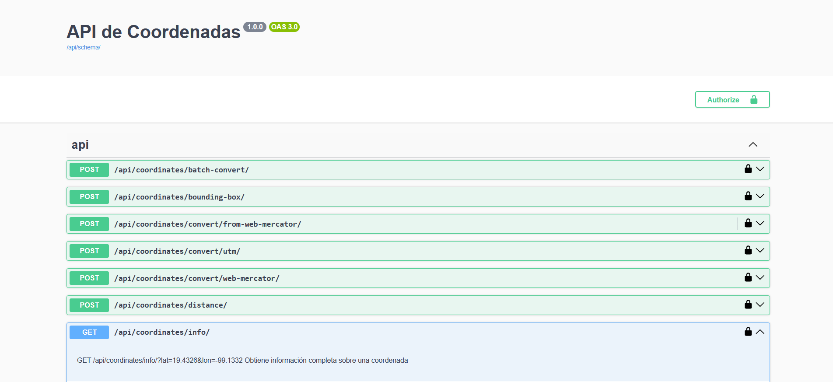The image size is (833, 382).
Task: Click the lock icon on bounding-box endpoint
Action: (748, 196)
